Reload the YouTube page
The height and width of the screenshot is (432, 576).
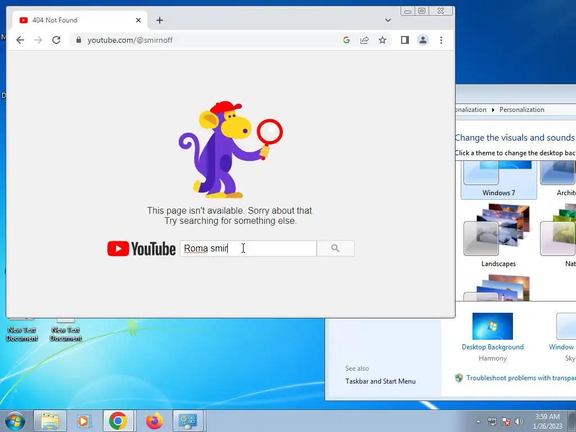pos(56,40)
